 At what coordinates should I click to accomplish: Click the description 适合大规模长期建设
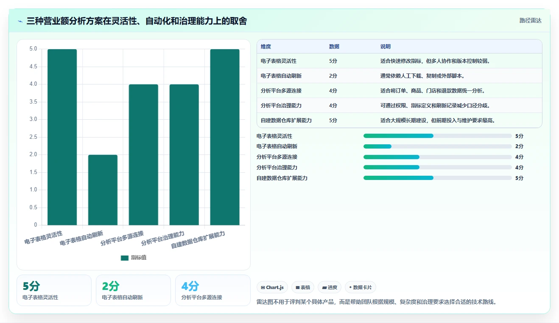[x=403, y=121]
